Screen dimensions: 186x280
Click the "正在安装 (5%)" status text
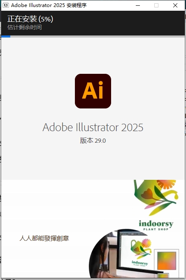[30, 19]
